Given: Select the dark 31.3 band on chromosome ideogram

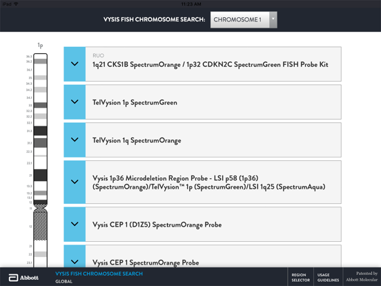Looking at the screenshot, I should tap(40, 131).
